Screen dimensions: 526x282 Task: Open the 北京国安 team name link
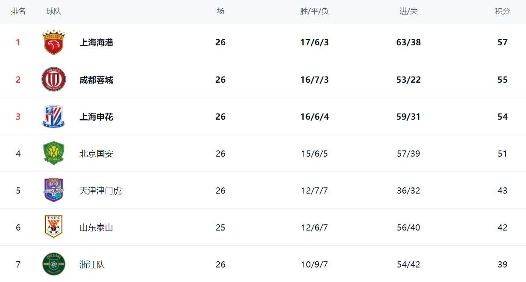coord(96,154)
